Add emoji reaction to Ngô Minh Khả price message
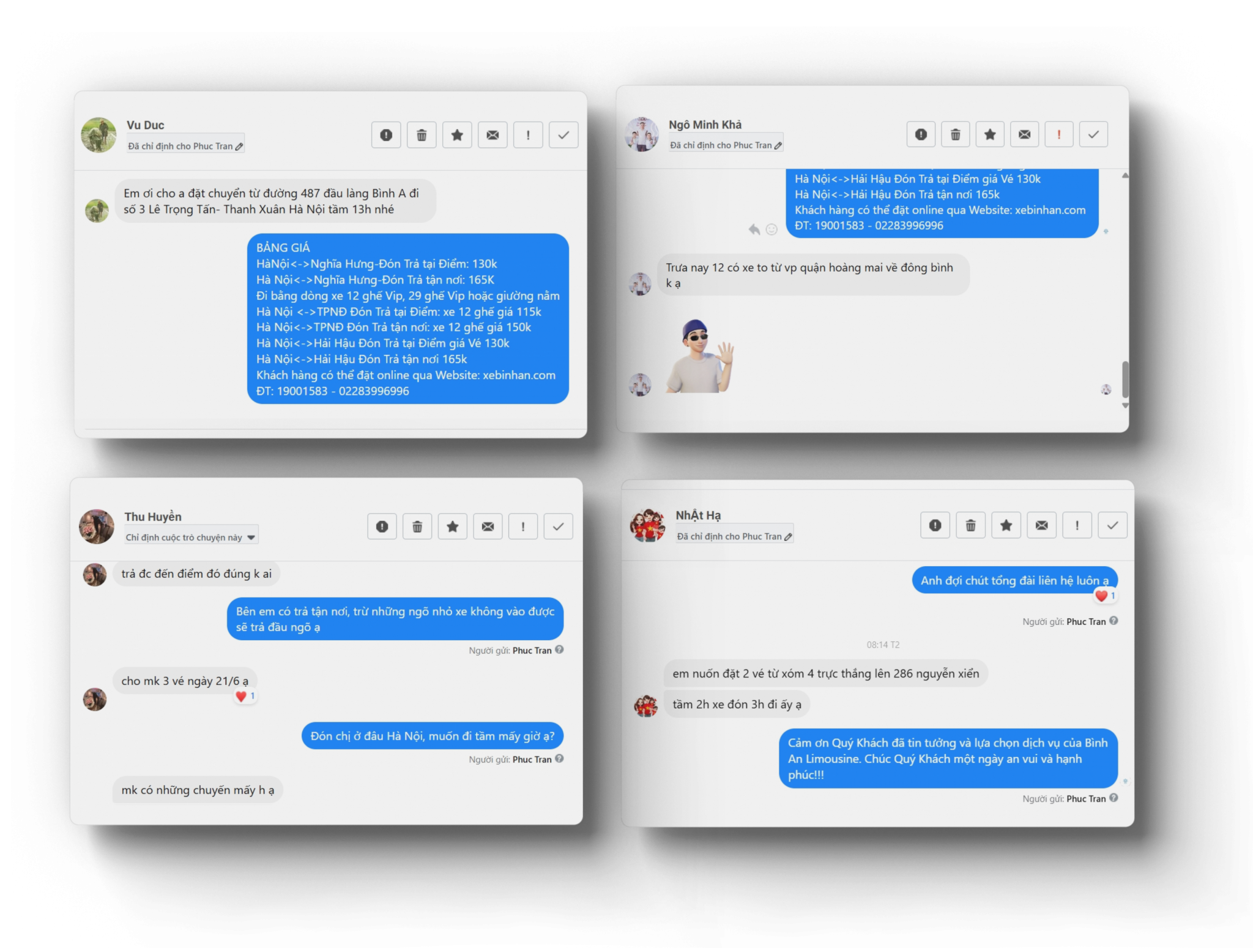The image size is (1253, 948). 772,229
